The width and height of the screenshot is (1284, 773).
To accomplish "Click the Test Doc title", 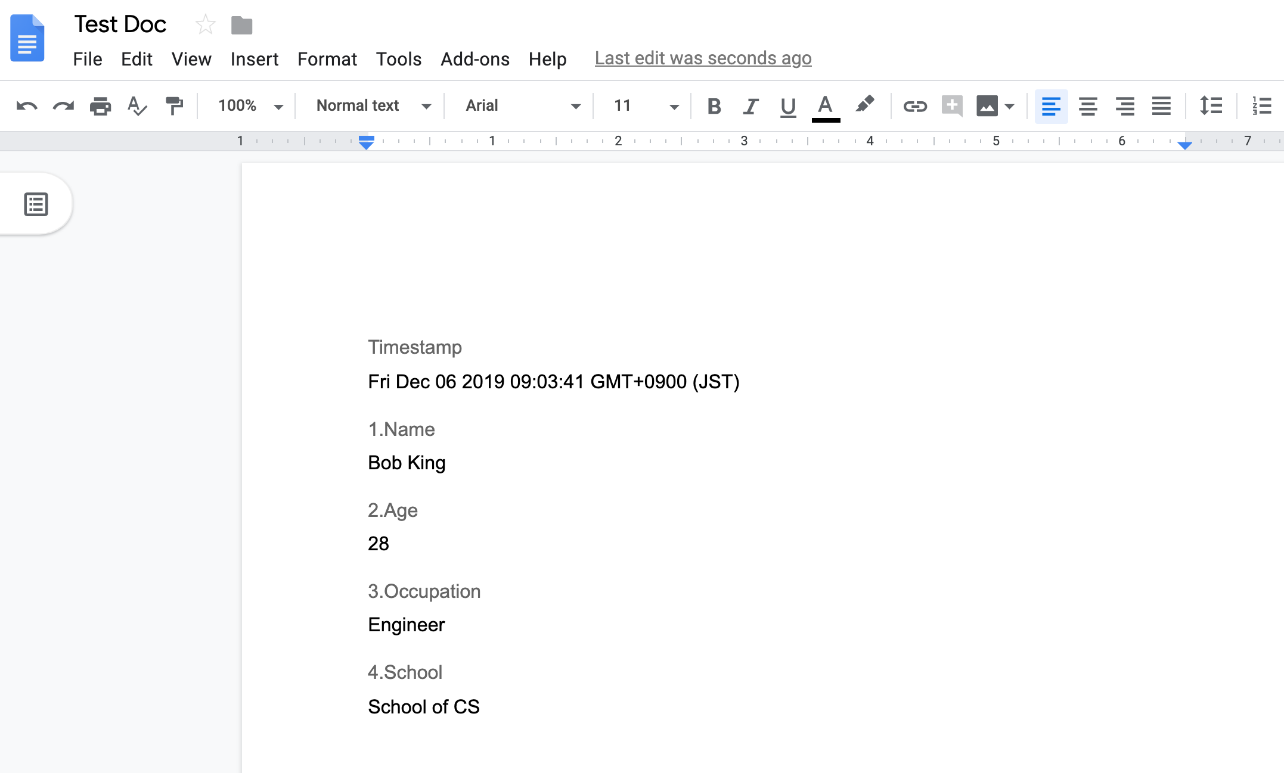I will (x=120, y=24).
